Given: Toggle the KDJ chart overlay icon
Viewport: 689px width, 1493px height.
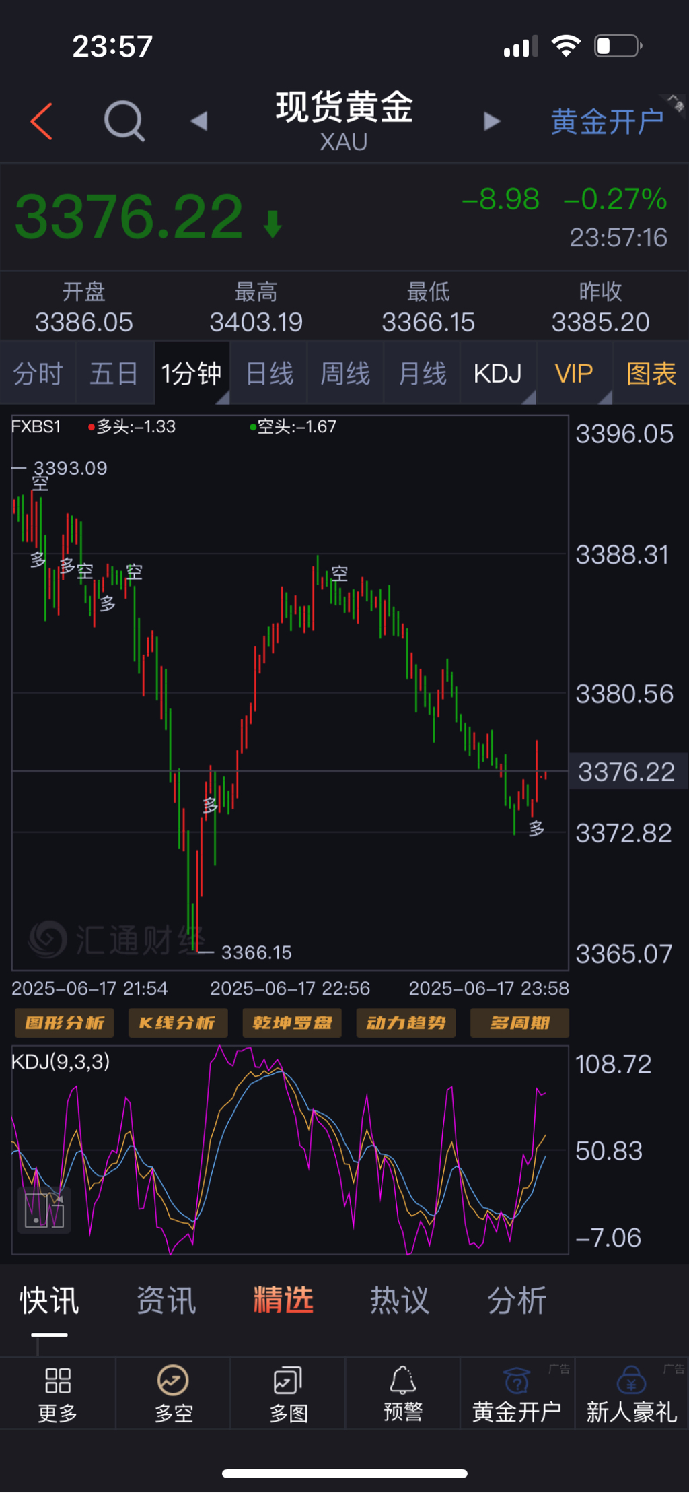Looking at the screenshot, I should point(44,1210).
